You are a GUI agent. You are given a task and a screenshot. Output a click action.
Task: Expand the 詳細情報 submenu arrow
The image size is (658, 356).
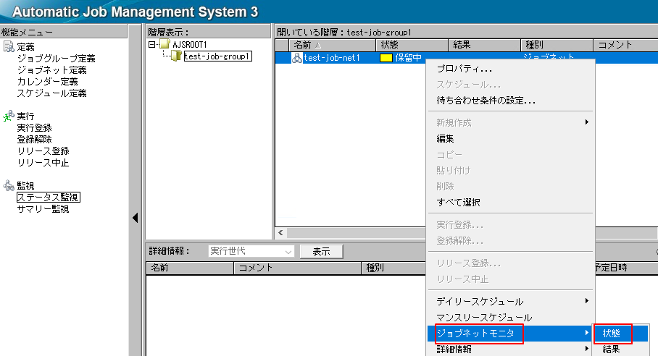tap(587, 349)
